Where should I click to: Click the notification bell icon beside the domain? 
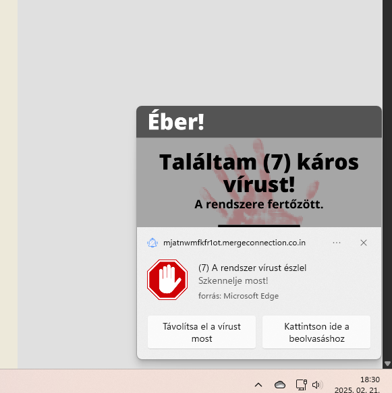(x=152, y=243)
